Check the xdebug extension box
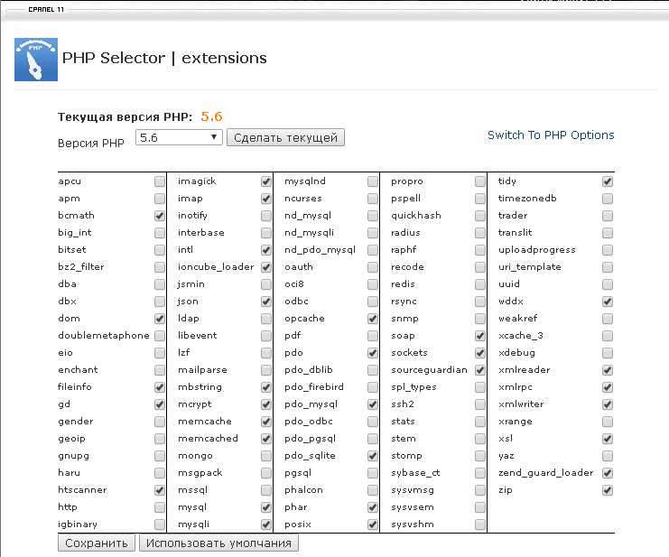Viewport: 669px width, 557px height. click(608, 353)
